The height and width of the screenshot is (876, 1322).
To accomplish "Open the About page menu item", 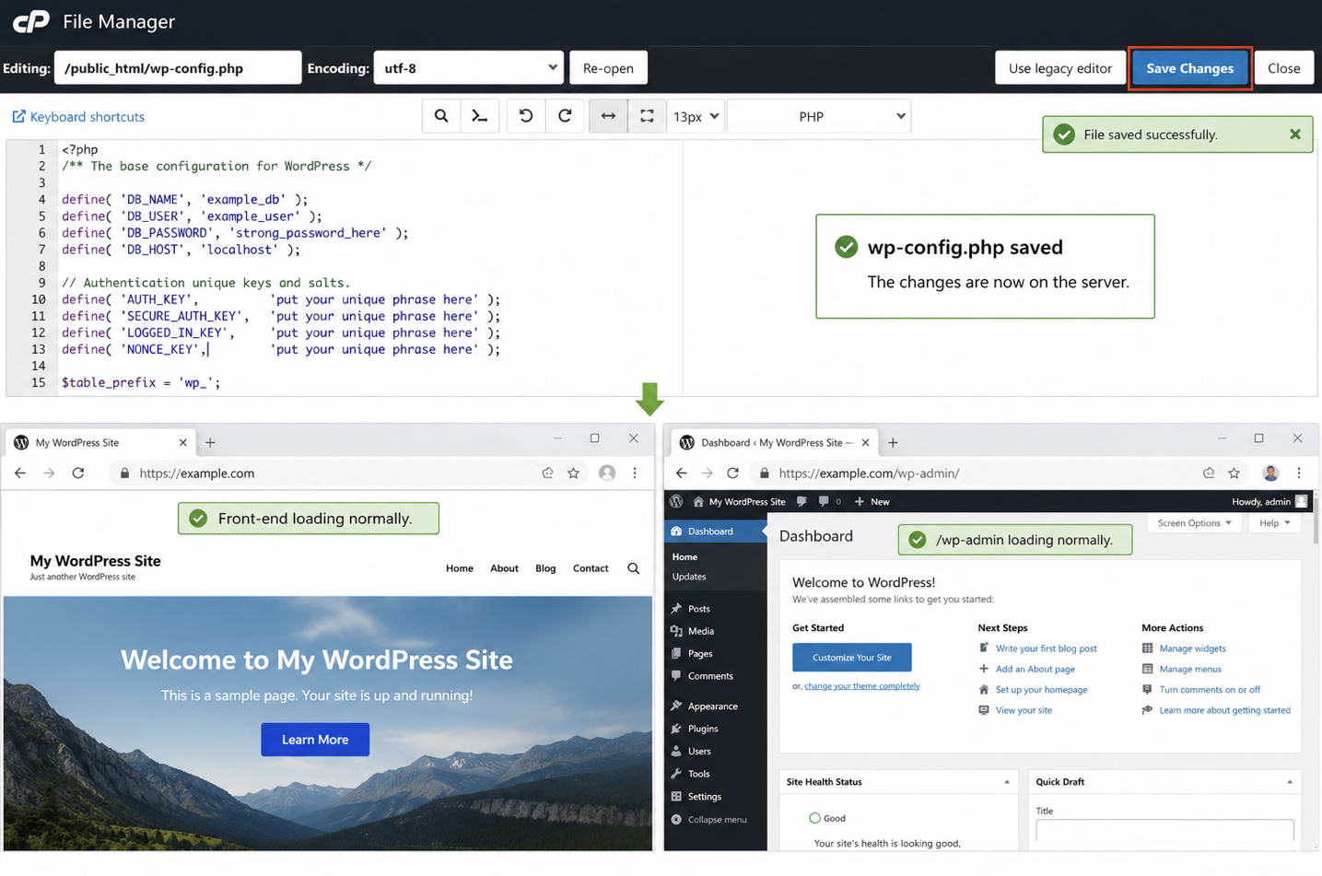I will pos(504,568).
